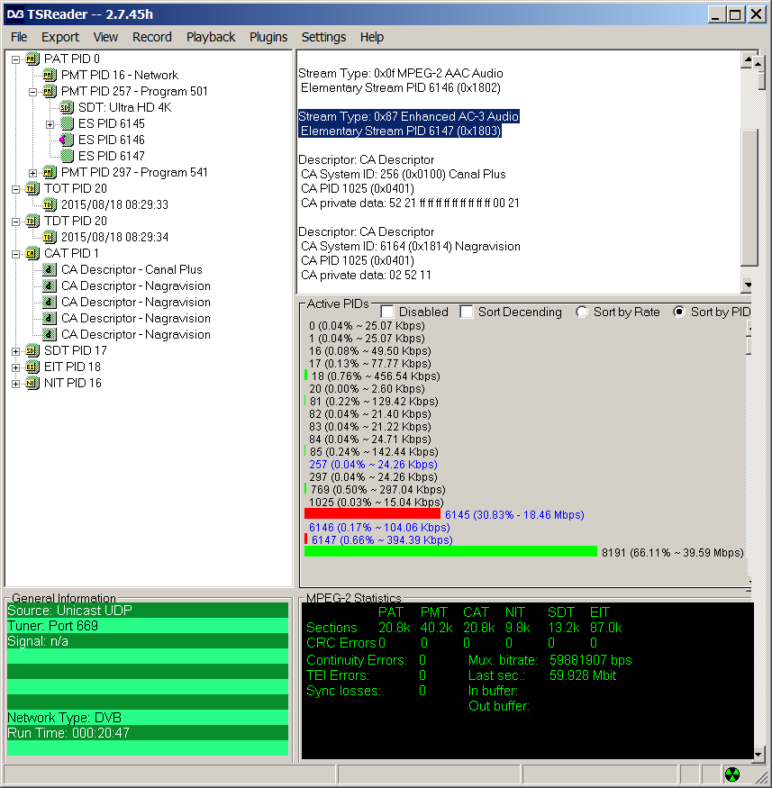Click the Canal Plus CA Descriptor icon
772x788 pixels.
pyautogui.click(x=50, y=269)
